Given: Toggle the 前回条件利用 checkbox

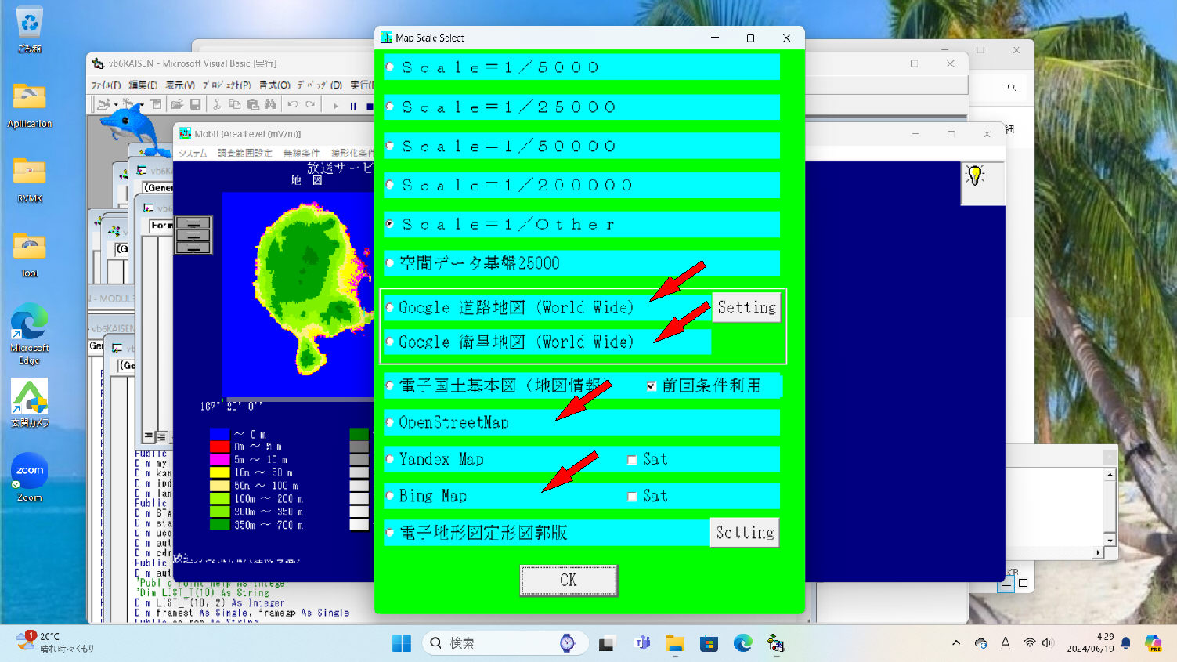Looking at the screenshot, I should 651,386.
